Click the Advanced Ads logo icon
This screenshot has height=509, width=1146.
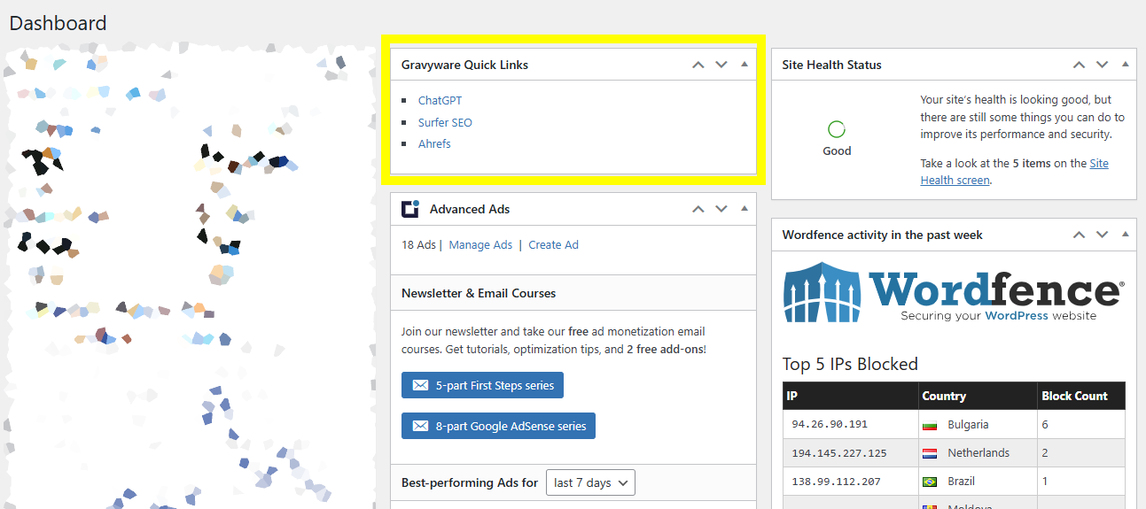pos(410,209)
